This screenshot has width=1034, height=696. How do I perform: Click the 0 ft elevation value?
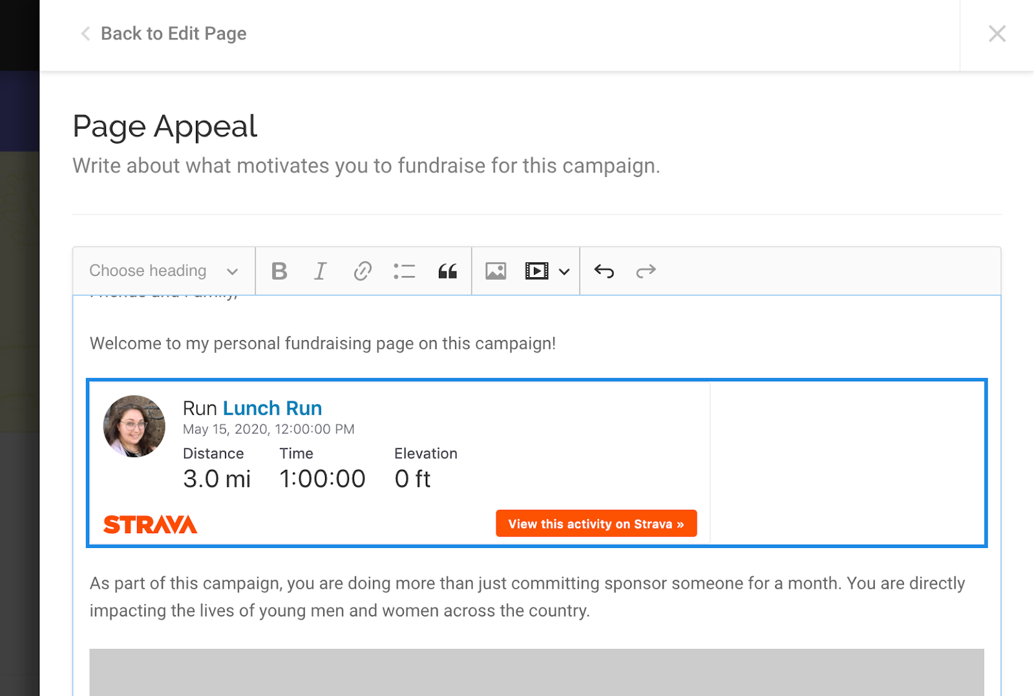(x=412, y=479)
